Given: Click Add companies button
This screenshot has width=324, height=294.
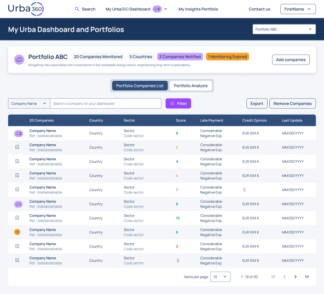Looking at the screenshot, I should click(291, 60).
